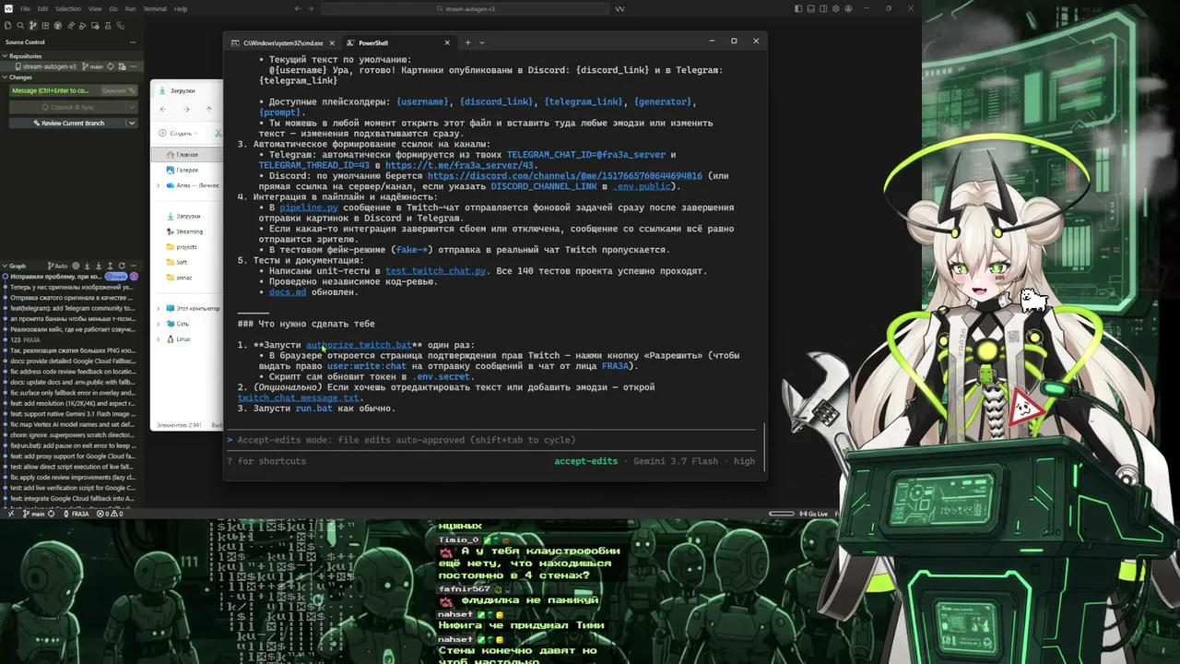
Task: Open the View menu
Action: 95,8
